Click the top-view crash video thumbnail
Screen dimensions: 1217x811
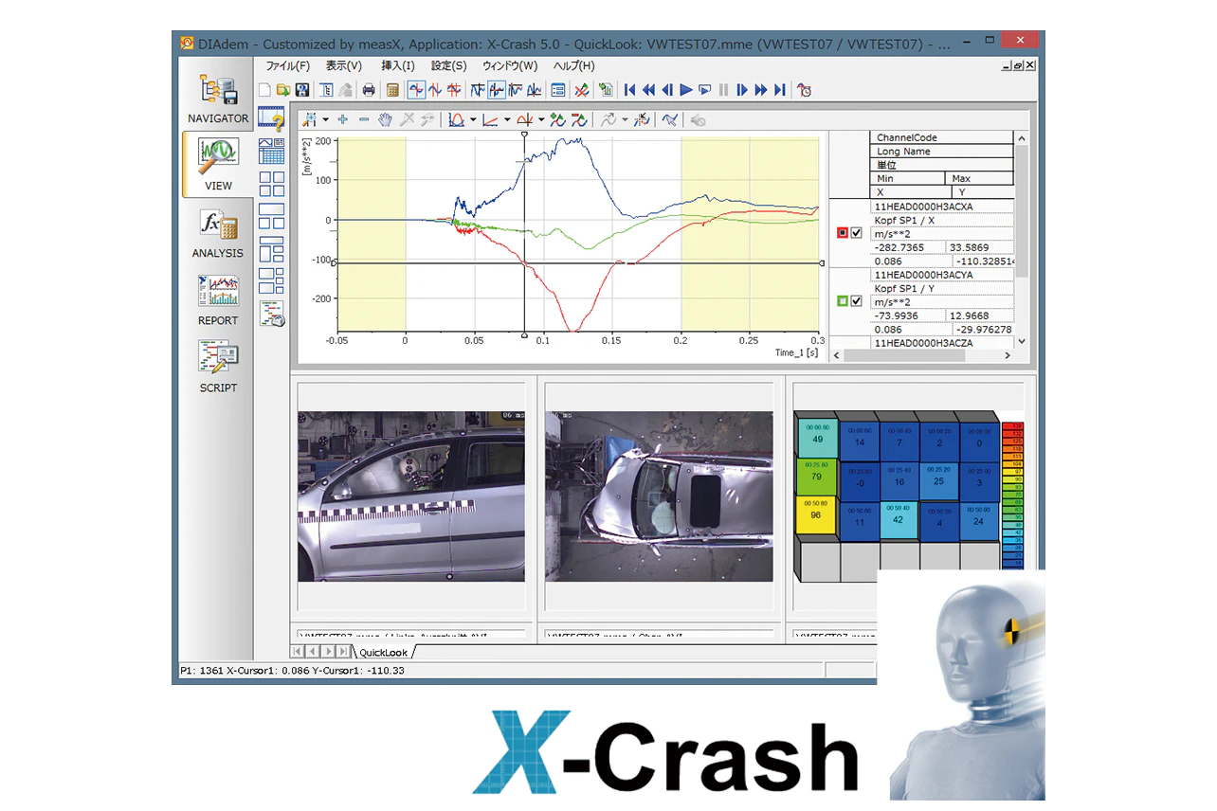(659, 496)
